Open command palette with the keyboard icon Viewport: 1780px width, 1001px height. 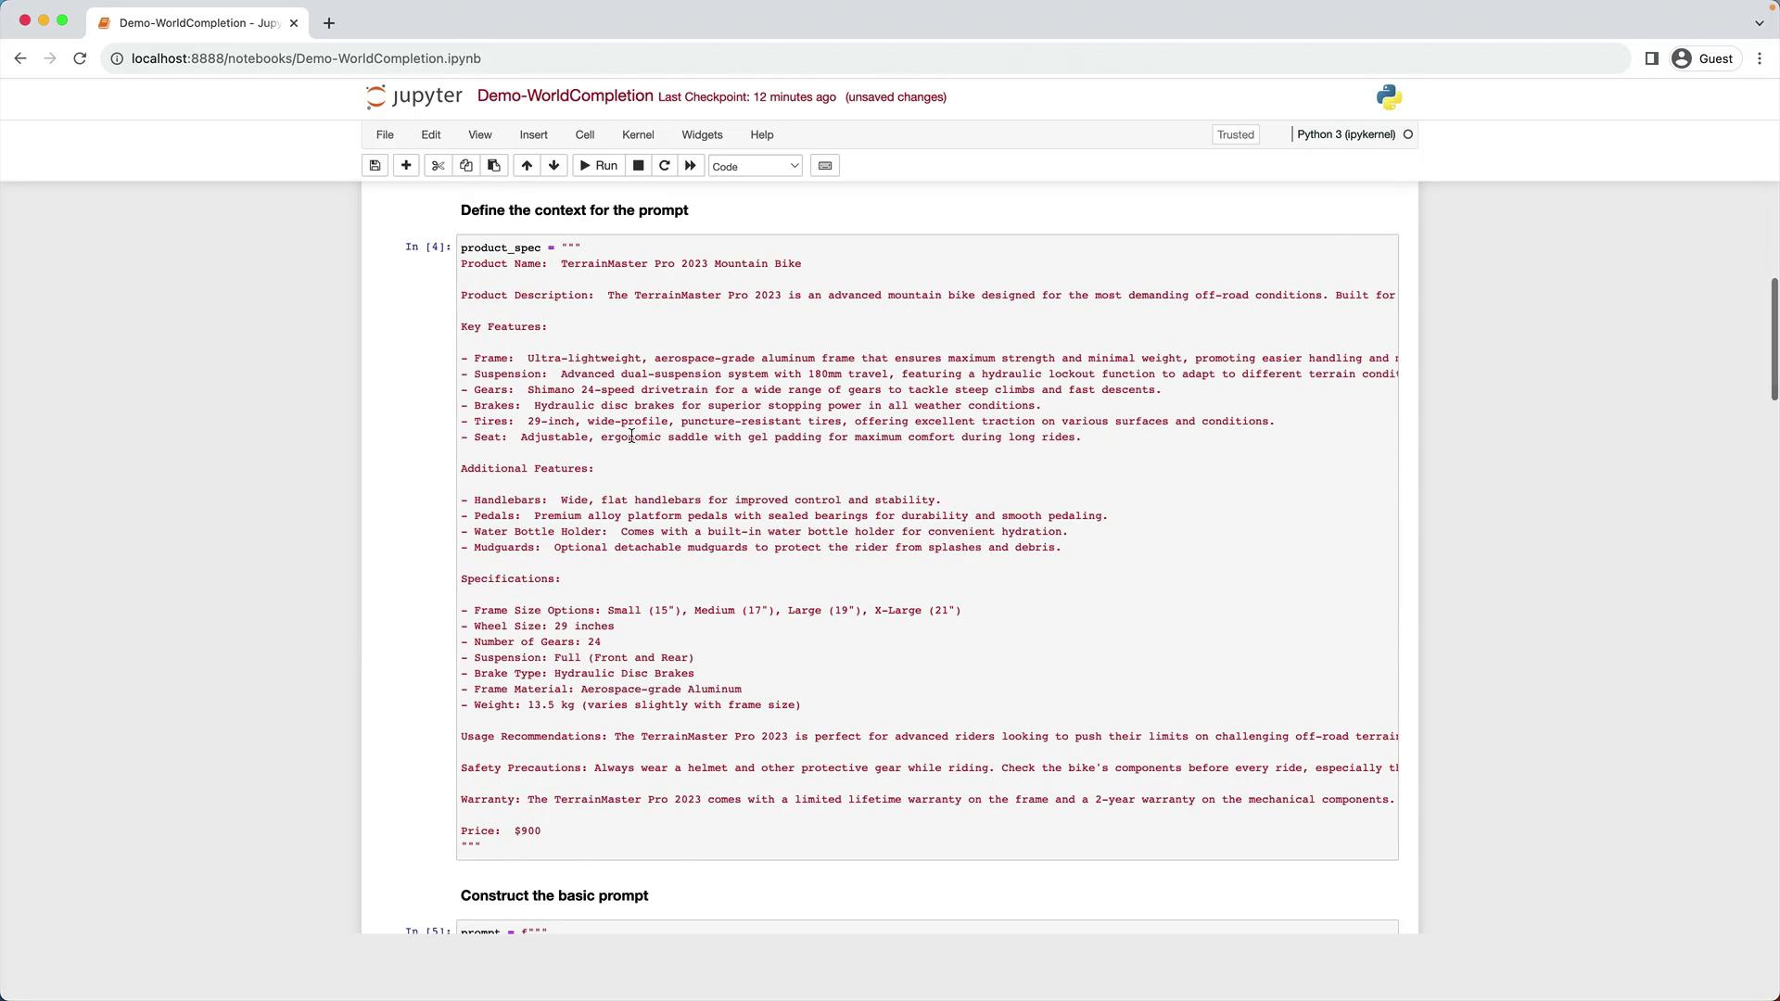click(x=824, y=166)
